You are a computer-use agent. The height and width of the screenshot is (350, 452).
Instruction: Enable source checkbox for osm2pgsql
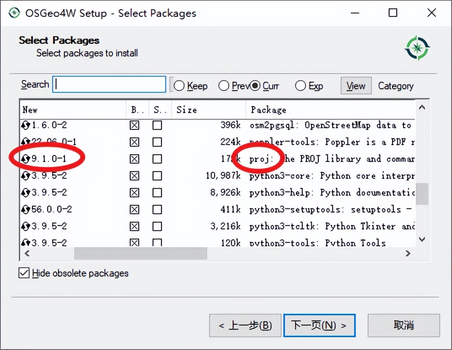tap(157, 125)
